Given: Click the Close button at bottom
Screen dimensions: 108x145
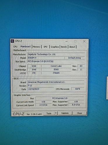Looking at the screenshot, I should tap(79, 113).
